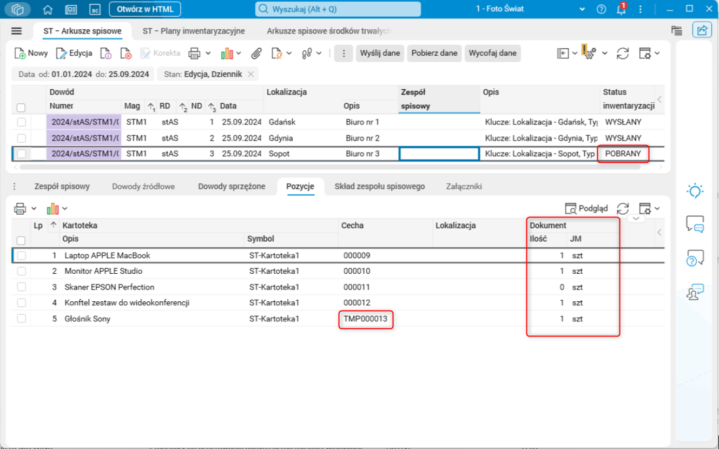This screenshot has height=449, width=719.
Task: Click the attachment paperclip icon
Action: [256, 53]
